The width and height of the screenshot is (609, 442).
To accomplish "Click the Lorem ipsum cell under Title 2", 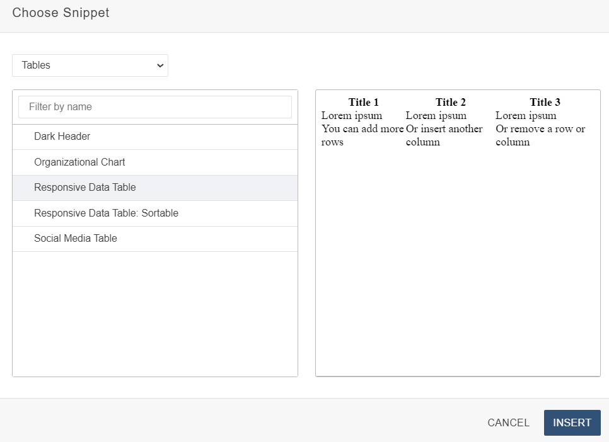I will coord(437,115).
